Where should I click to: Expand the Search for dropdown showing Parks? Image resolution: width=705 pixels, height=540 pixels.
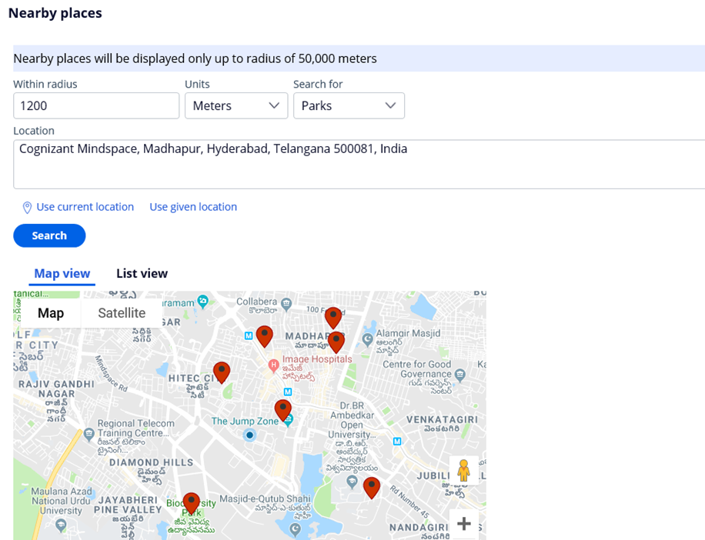click(x=349, y=105)
